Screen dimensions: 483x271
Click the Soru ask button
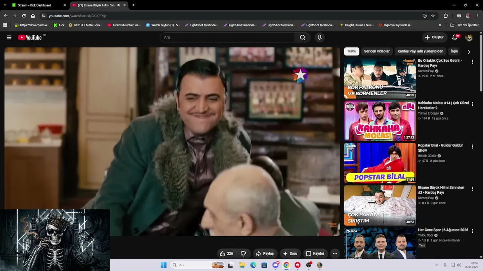[290, 254]
